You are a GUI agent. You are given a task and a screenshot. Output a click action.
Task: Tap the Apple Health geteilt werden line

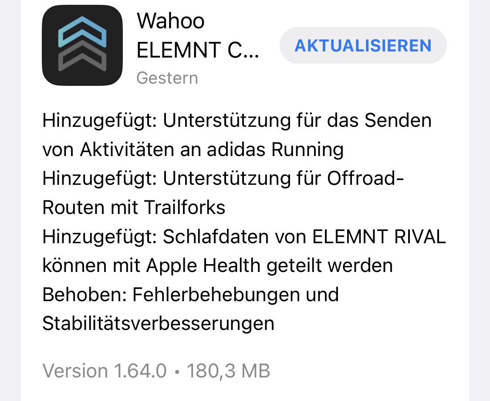217,265
